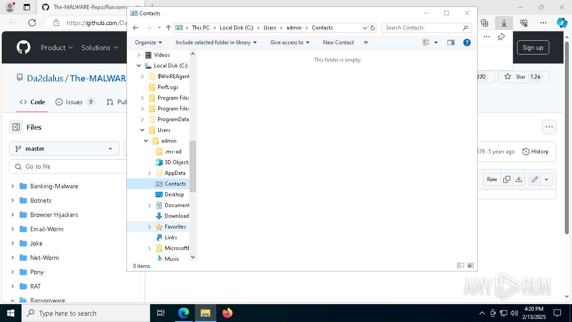View Raw file on GitHub
The image size is (572, 322).
pos(492,179)
